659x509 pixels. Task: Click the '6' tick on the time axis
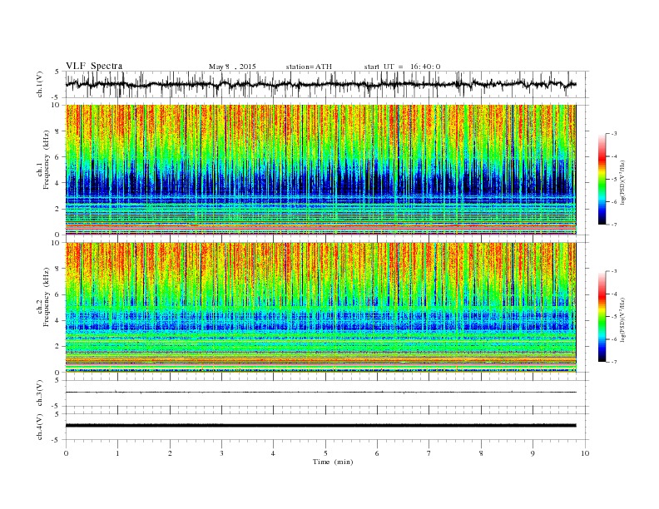377,453
